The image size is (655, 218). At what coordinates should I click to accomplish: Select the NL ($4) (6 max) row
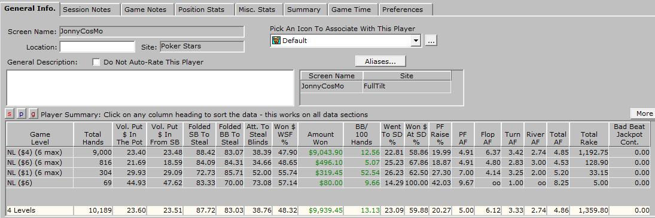click(x=328, y=152)
